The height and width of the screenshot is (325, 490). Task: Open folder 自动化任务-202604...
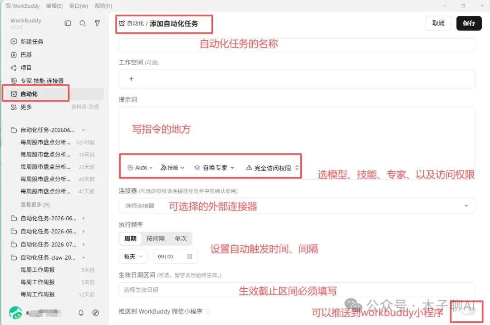point(47,130)
